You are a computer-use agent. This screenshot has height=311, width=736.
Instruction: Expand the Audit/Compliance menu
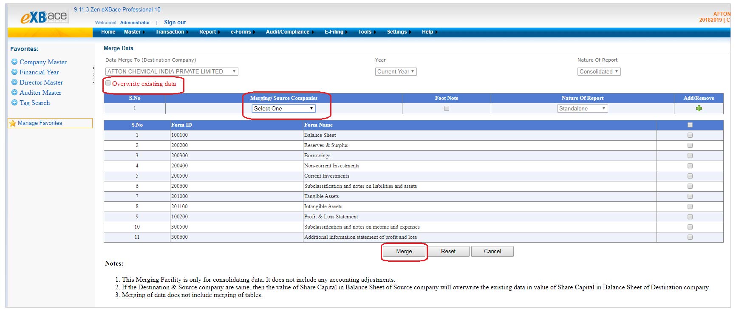(290, 32)
